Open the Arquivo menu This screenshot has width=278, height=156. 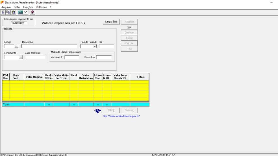pyautogui.click(x=6, y=7)
